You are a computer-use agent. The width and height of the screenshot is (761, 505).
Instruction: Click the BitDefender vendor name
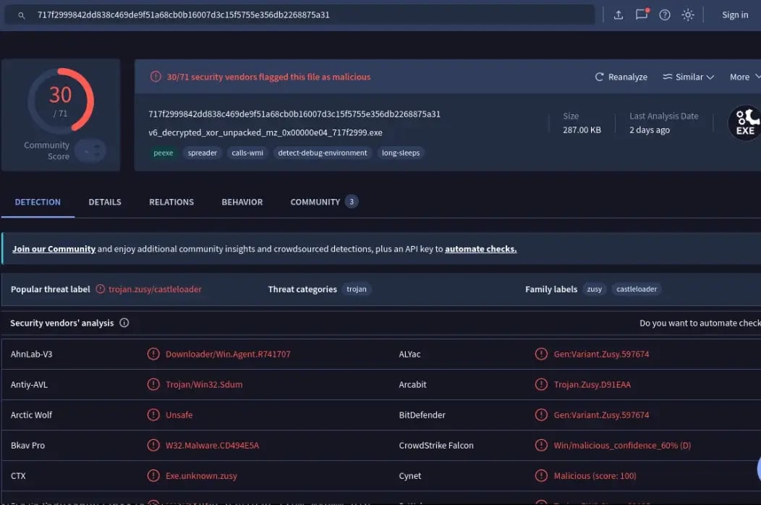point(422,415)
